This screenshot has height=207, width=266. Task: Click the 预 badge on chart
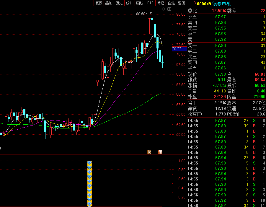(x=160, y=152)
